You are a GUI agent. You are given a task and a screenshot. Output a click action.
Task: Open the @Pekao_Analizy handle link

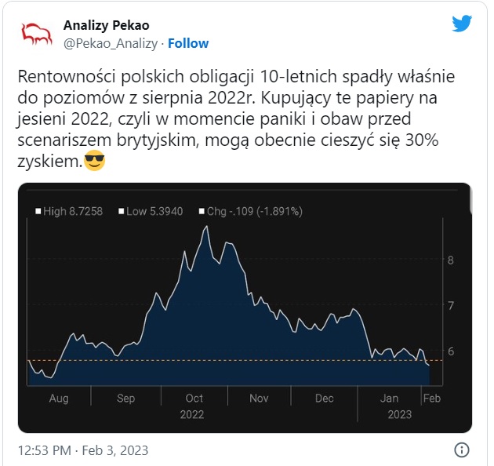(x=111, y=43)
